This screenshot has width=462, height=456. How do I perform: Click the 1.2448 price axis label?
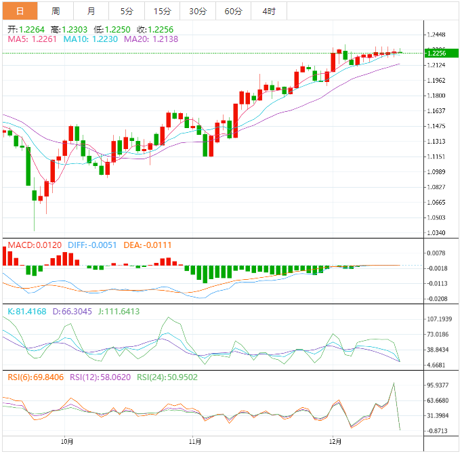coord(436,35)
